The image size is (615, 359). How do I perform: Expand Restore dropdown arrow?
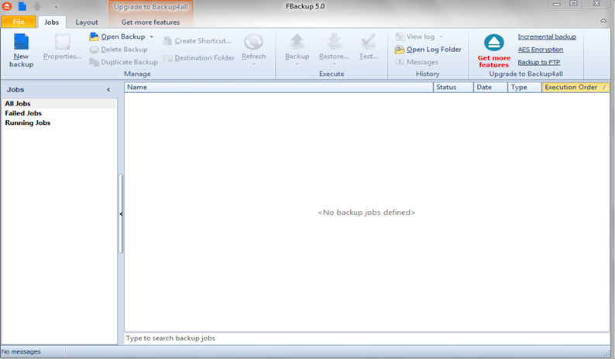(x=334, y=64)
